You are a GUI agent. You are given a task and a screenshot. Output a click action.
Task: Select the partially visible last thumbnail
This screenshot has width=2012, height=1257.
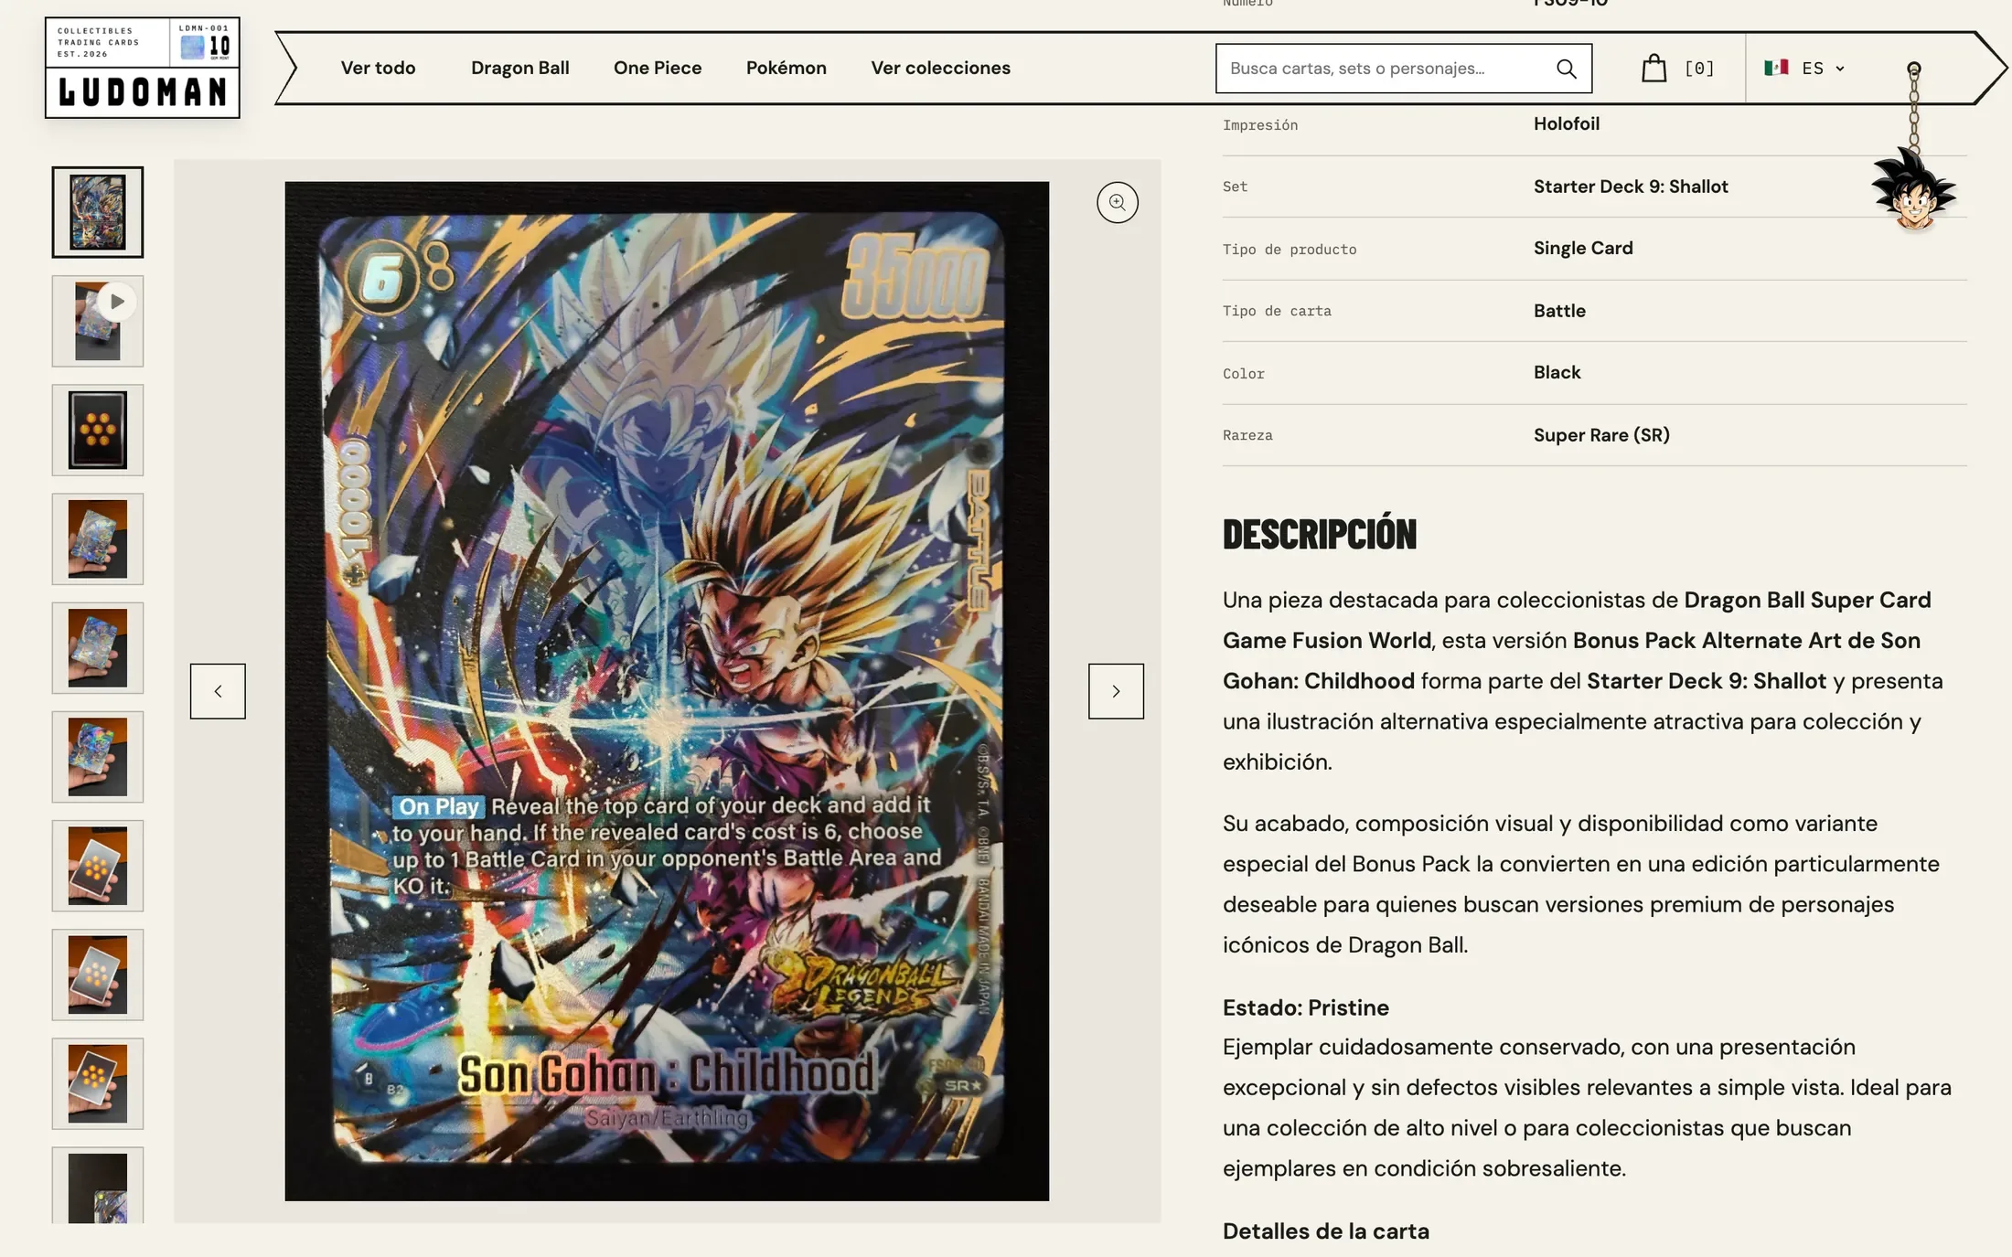pos(98,1186)
